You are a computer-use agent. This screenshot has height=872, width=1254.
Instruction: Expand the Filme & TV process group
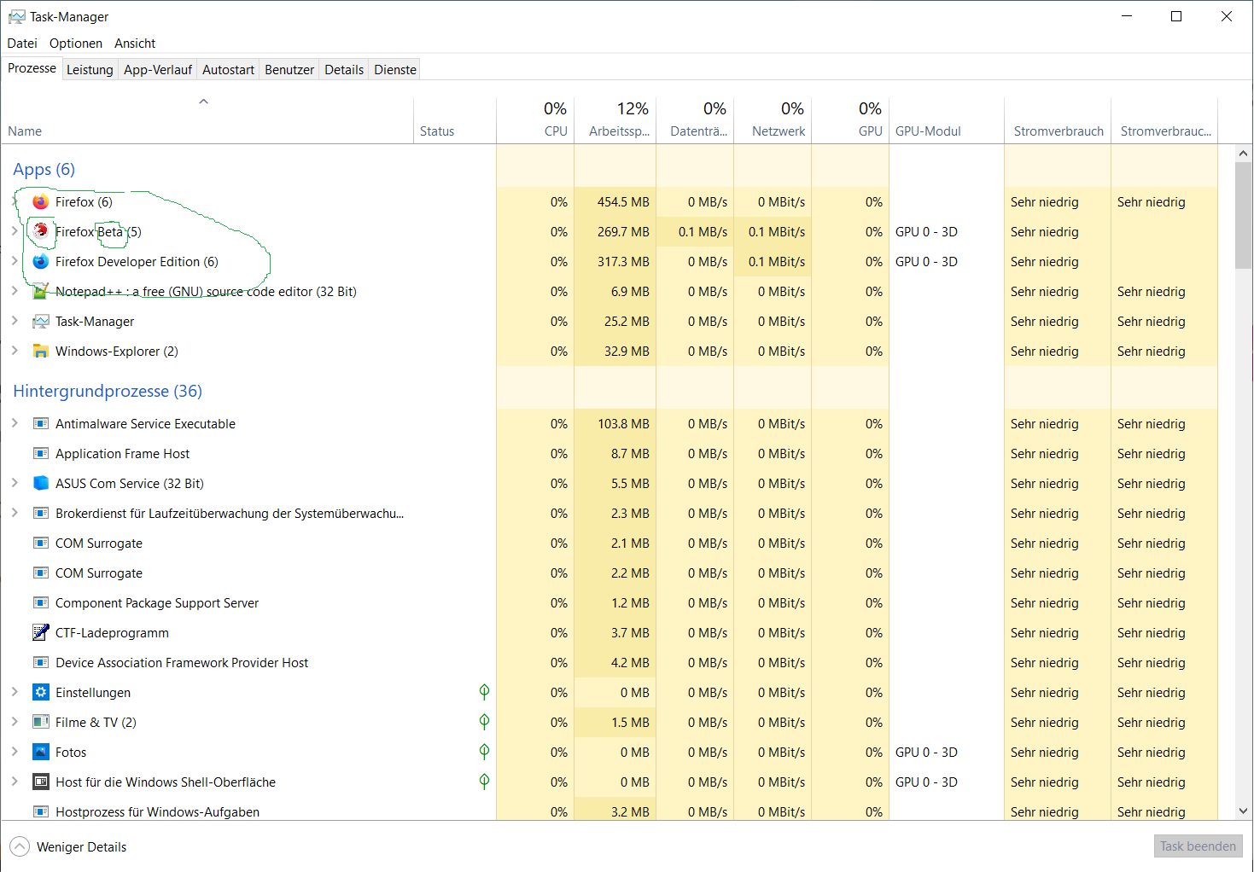pos(15,722)
